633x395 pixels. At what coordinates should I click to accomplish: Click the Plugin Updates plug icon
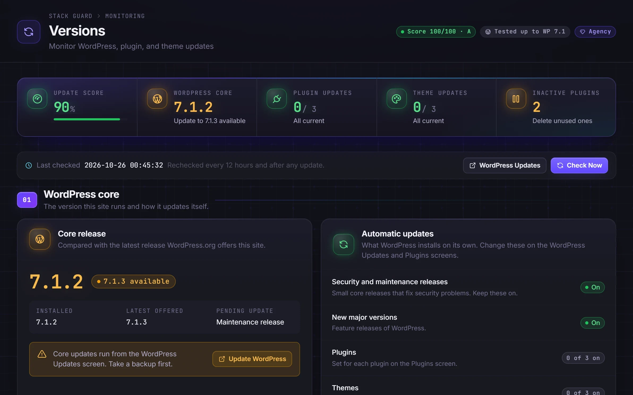coord(277,99)
